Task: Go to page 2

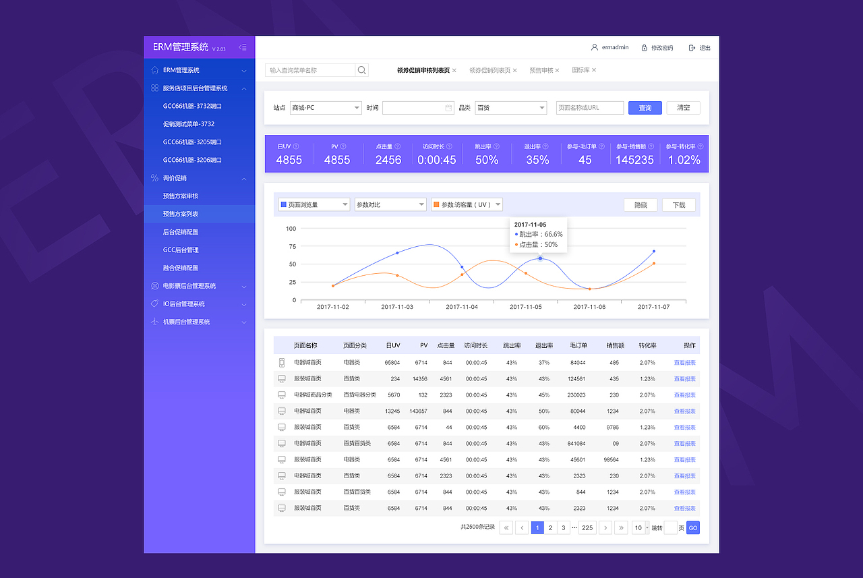Action: click(551, 528)
